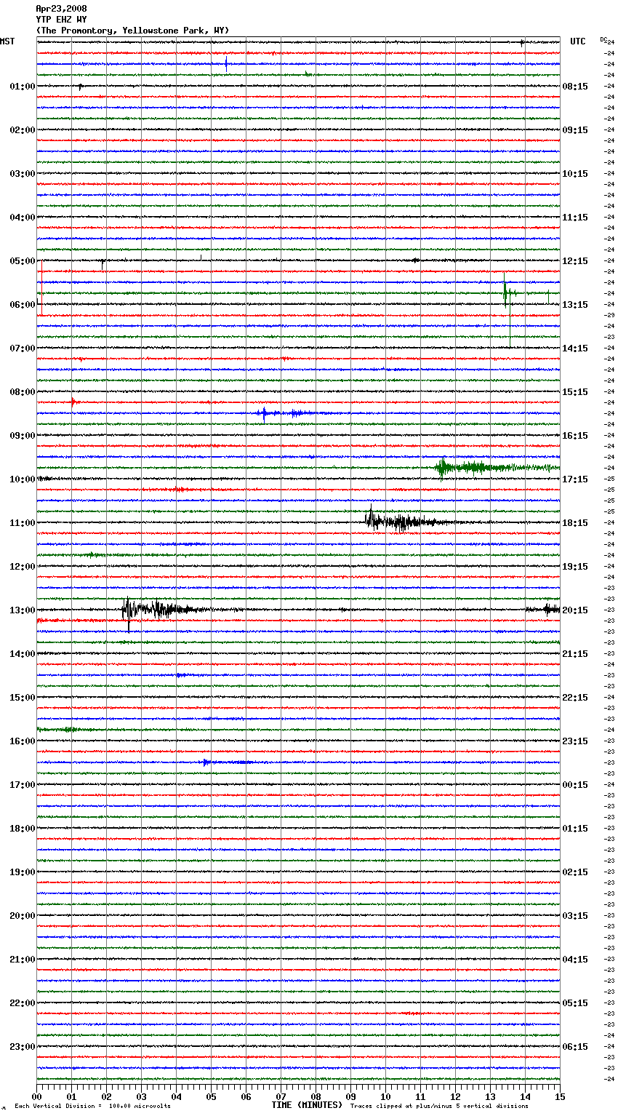Select the 21:00 MST row label
Viewport: 618px width, 1116px height.
click(x=22, y=960)
